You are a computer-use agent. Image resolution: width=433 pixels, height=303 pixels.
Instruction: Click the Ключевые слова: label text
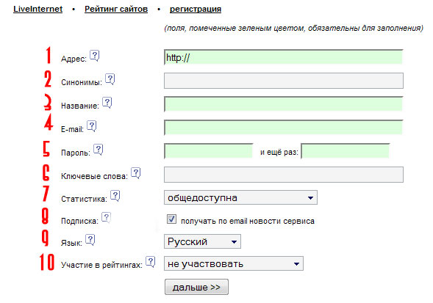click(94, 177)
